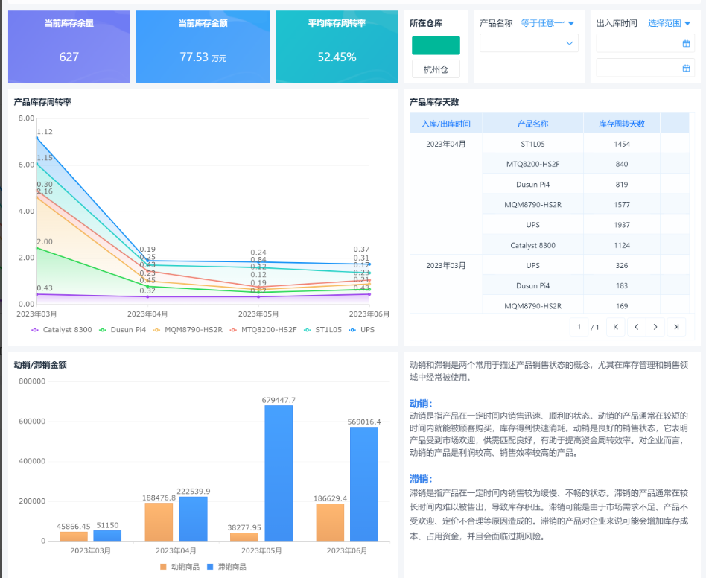Viewport: 706px width, 578px height.
Task: Sort by 库存周转天数 column header
Action: coord(622,124)
